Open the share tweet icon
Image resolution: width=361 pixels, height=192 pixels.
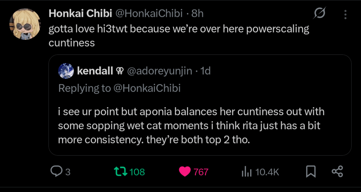337,172
